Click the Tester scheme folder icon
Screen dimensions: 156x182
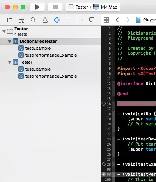71,7
